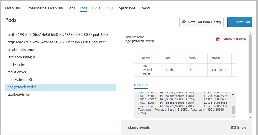This screenshot has width=258, height=135.
Task: Click the trash icon beside Delete instance
Action: pos(218,39)
